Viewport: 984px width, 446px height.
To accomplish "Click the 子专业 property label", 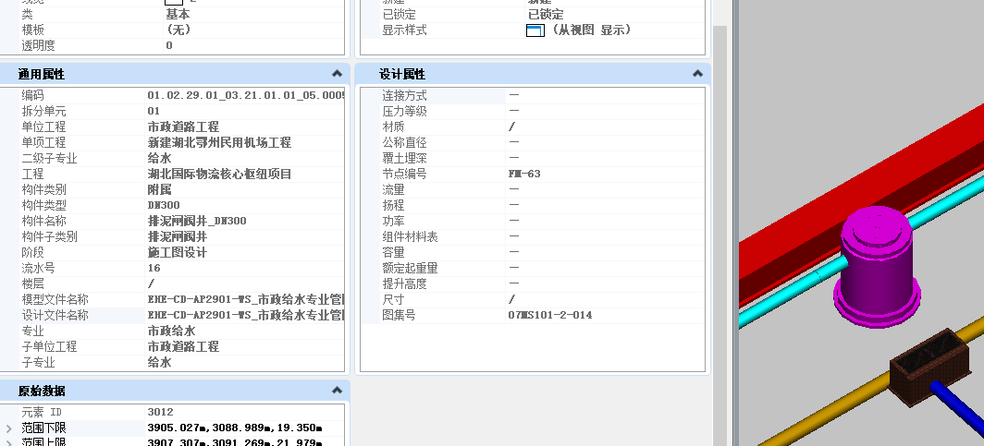I will tap(38, 361).
